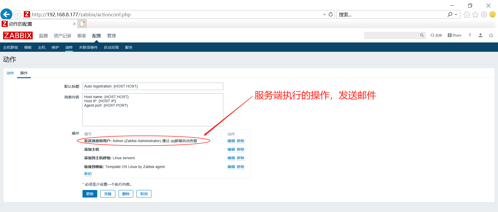Minimize the browser window

(x=452, y=5)
